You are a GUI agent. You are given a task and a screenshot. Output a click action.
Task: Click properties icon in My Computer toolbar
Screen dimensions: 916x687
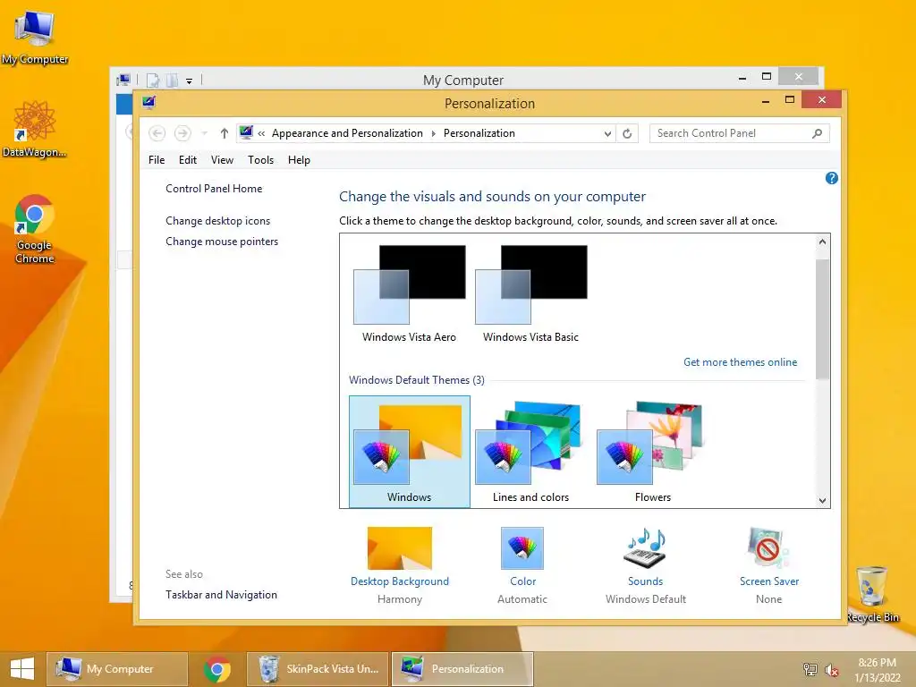pyautogui.click(x=152, y=80)
